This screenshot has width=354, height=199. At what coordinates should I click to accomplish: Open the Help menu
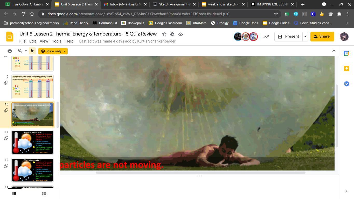[x=69, y=41]
